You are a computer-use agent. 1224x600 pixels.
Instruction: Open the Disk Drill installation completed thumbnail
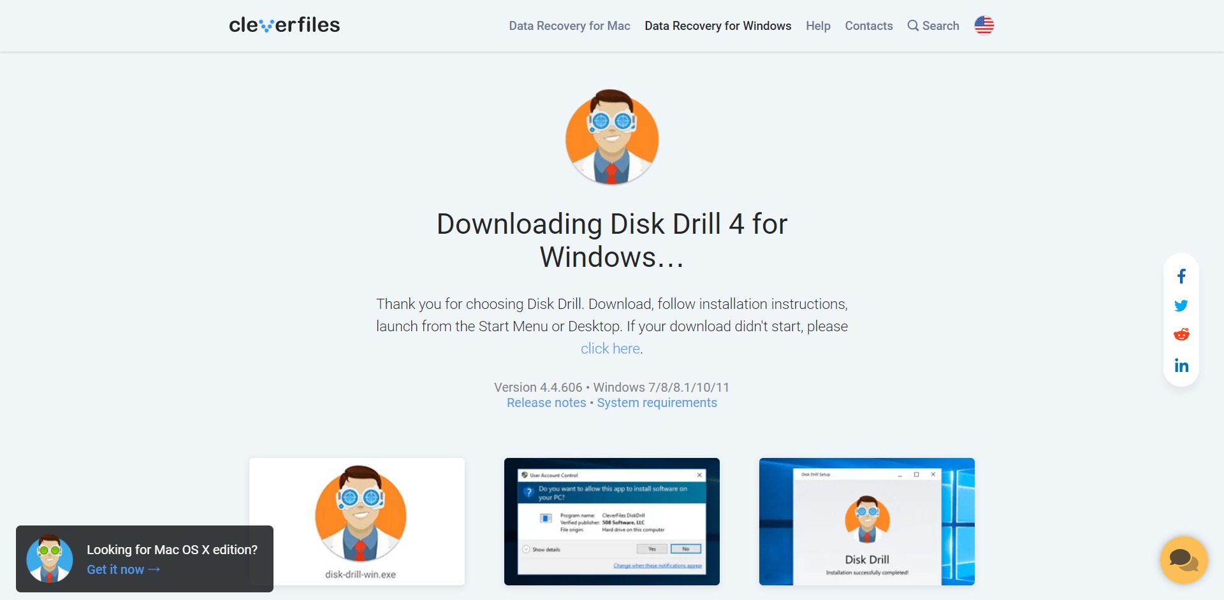point(867,522)
